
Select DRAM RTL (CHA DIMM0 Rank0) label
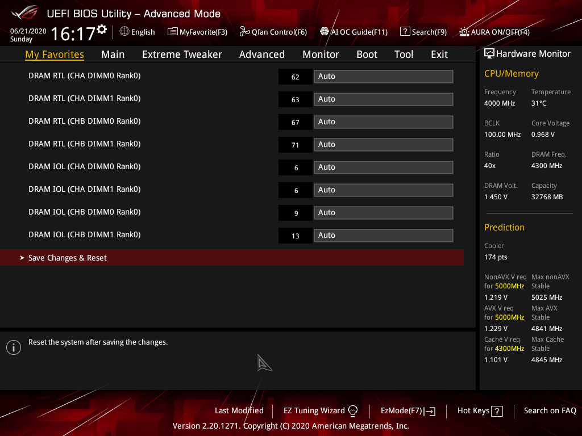coord(84,76)
